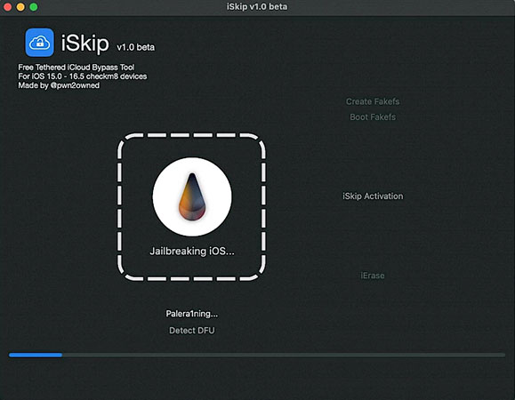Click the v1.0 beta version label
Image resolution: width=515 pixels, height=400 pixels.
(135, 47)
